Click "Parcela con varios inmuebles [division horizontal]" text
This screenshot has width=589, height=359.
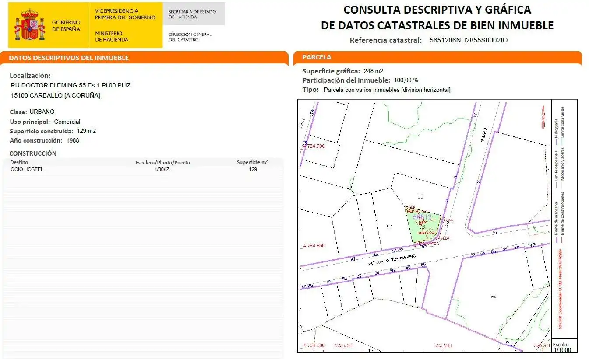point(387,90)
